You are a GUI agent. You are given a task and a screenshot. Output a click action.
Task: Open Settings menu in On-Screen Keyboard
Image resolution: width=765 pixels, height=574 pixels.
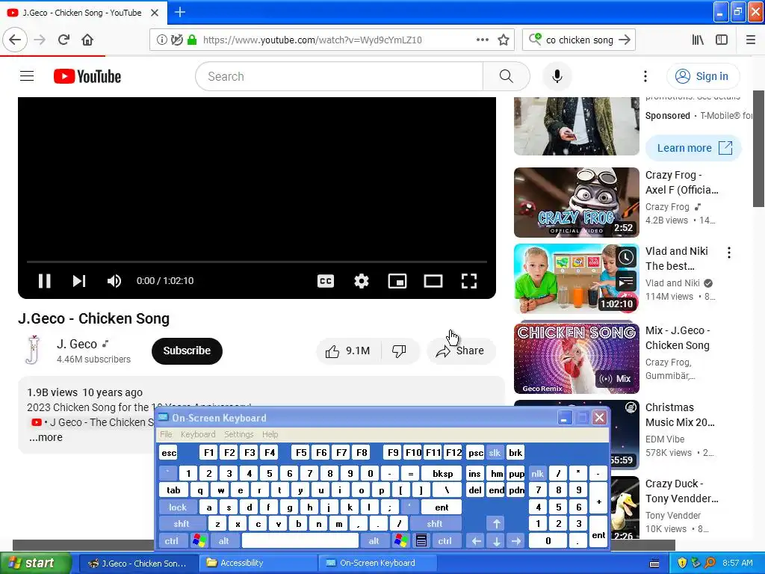point(238,434)
